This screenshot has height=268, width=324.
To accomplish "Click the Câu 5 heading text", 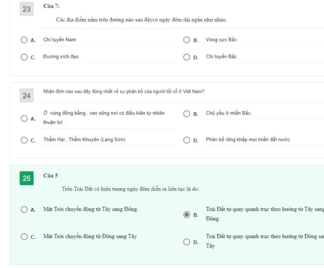I will (x=52, y=176).
